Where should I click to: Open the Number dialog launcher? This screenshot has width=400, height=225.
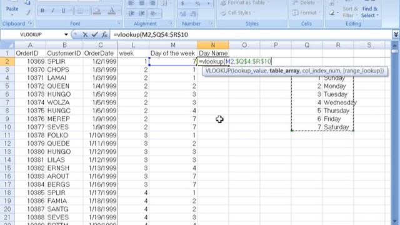[x=211, y=24]
